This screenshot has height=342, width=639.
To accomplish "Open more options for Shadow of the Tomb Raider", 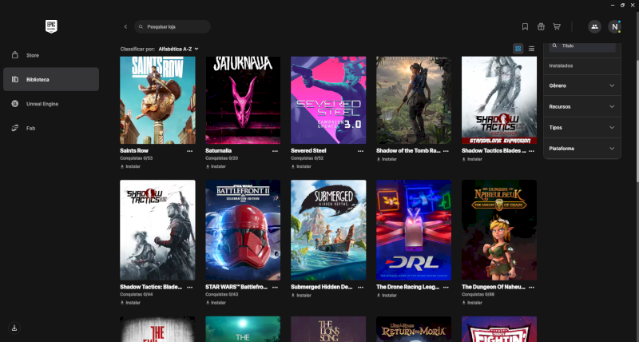I will 446,151.
